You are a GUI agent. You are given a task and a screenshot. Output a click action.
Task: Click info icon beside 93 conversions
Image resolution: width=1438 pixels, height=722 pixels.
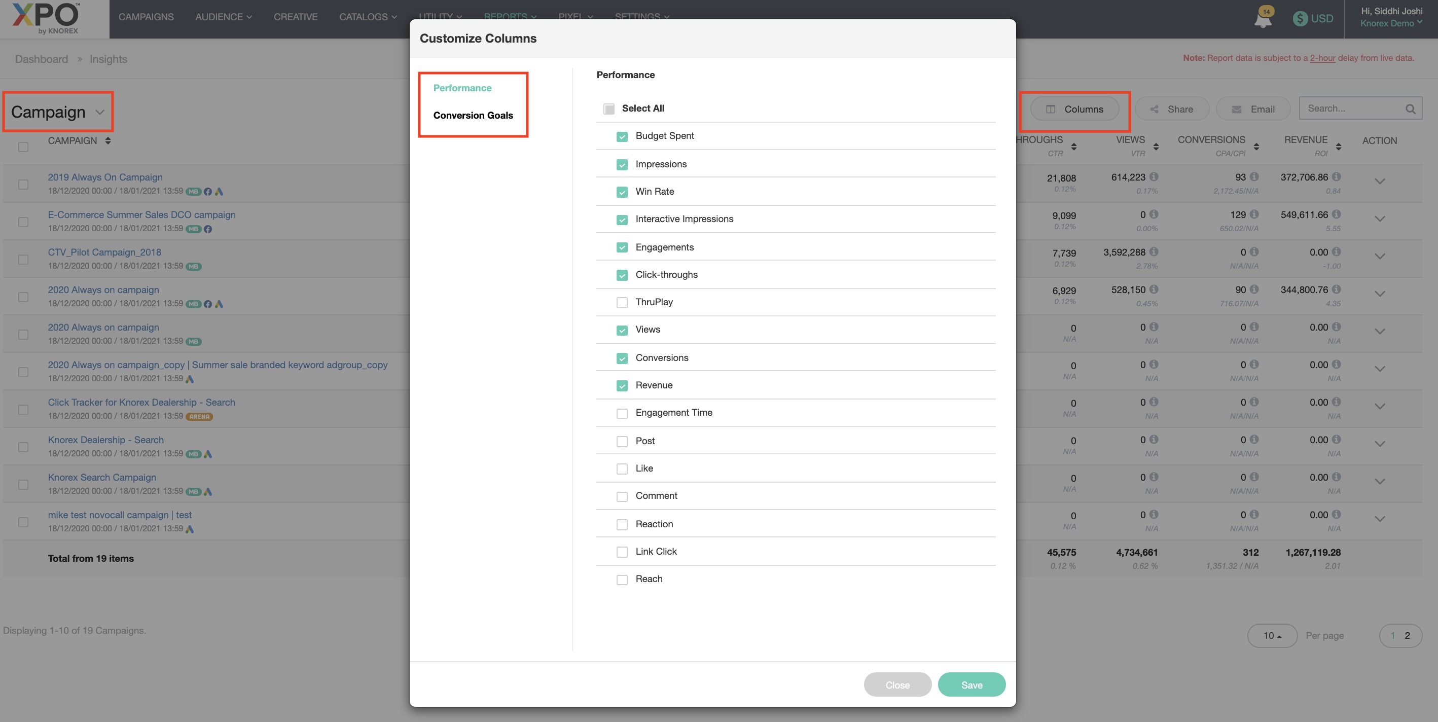(1254, 177)
